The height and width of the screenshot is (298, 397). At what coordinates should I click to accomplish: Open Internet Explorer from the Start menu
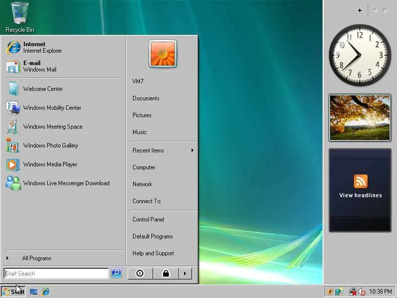click(x=64, y=47)
